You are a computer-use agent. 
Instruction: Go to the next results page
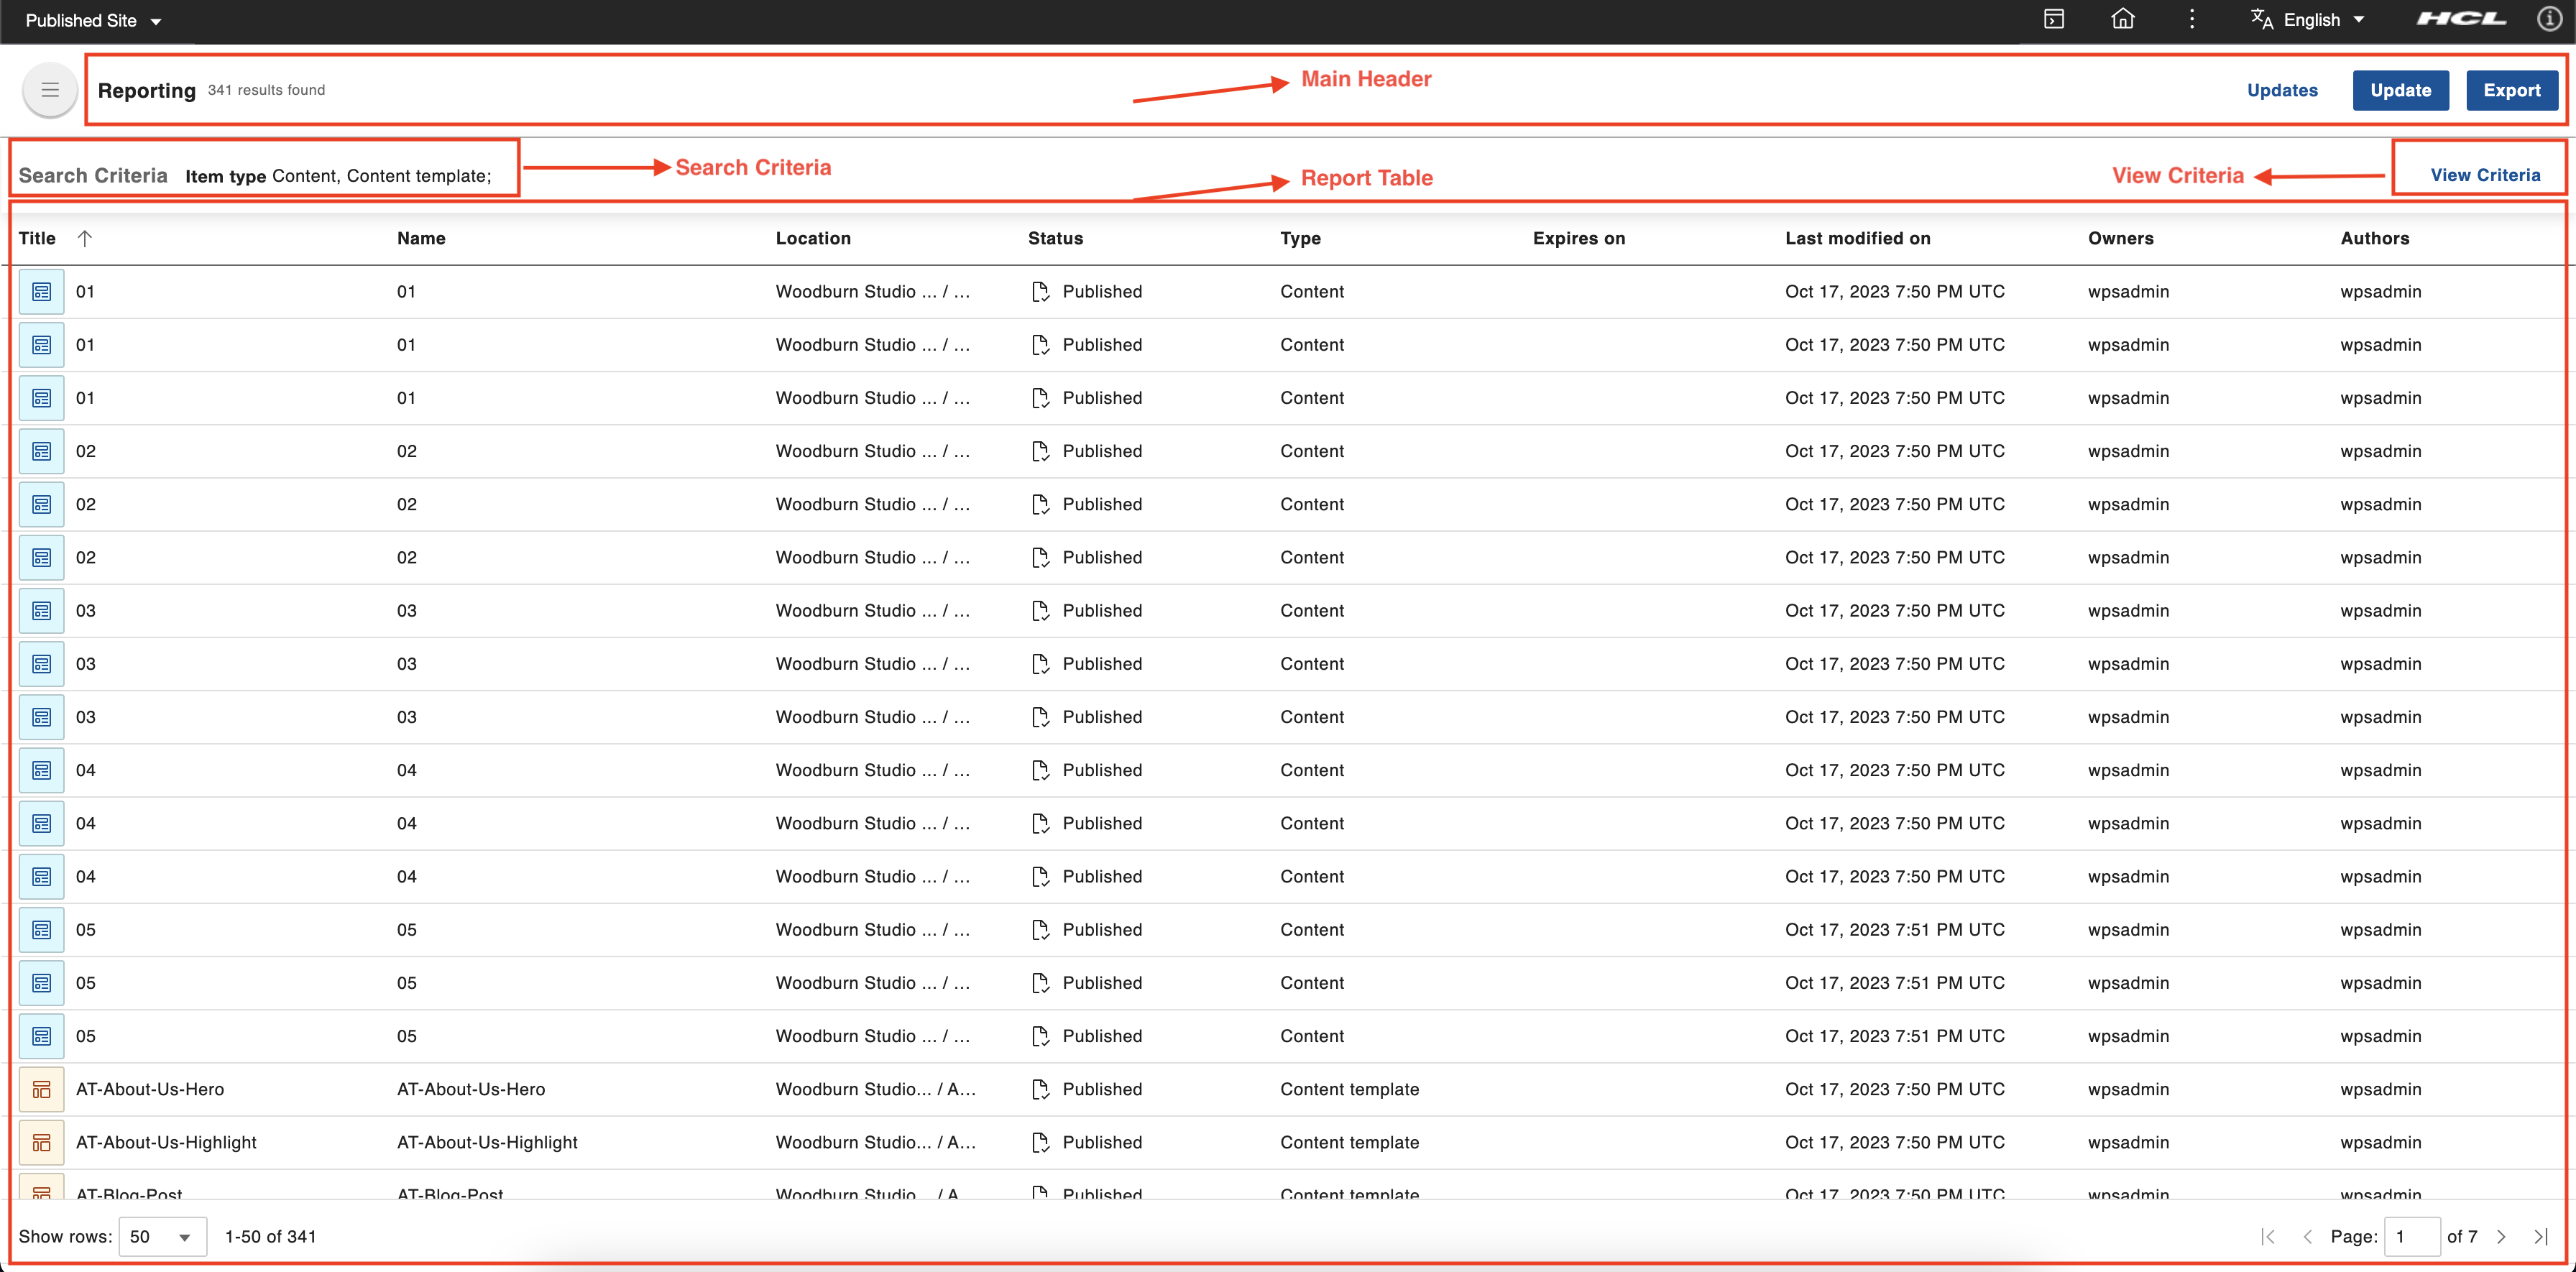[2501, 1237]
